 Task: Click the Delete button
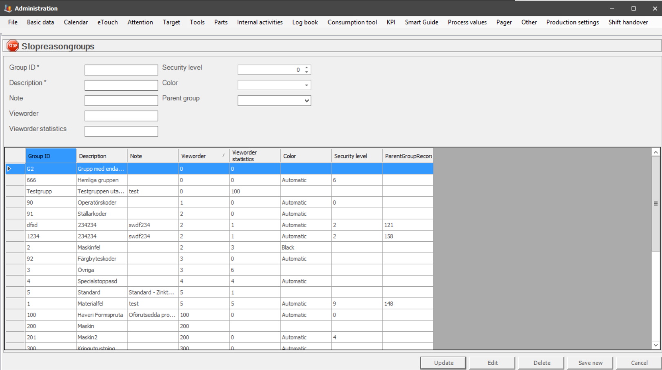542,363
